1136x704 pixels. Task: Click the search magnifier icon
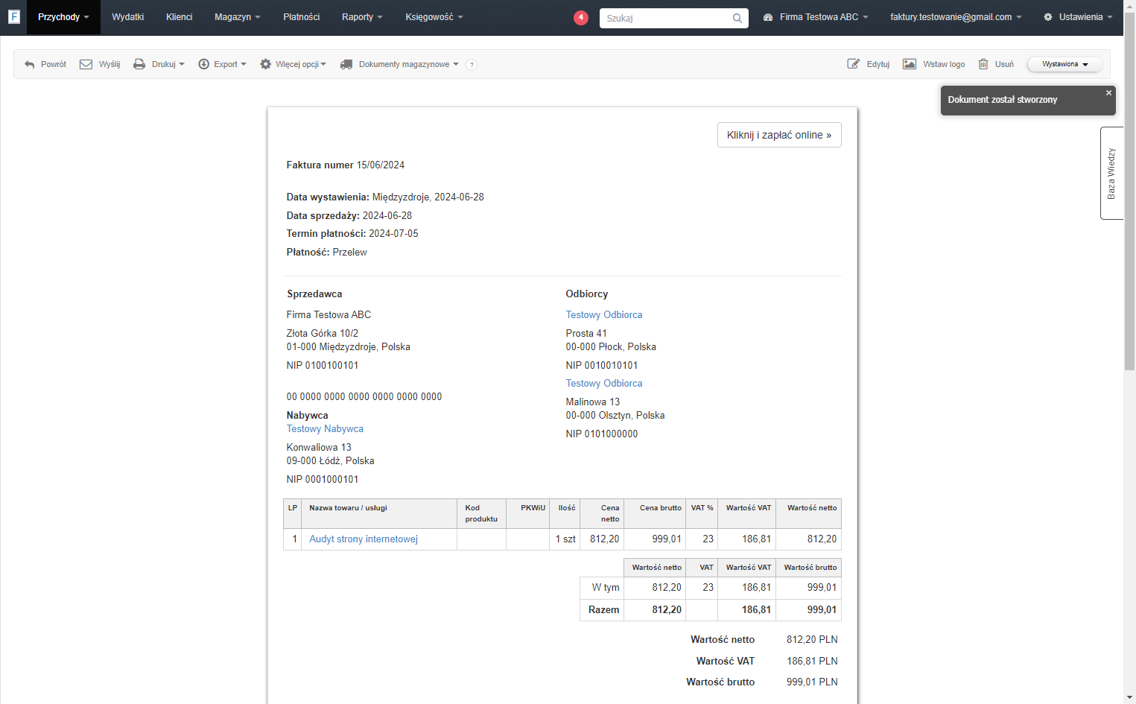coord(737,19)
